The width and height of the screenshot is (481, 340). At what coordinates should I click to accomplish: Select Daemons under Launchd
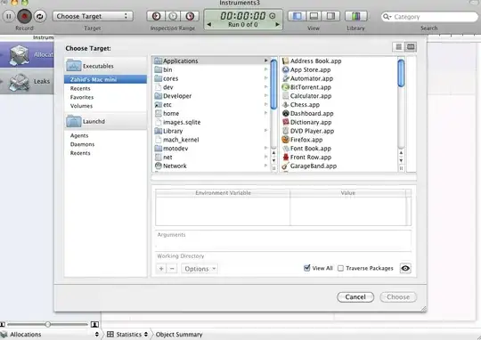pyautogui.click(x=82, y=144)
